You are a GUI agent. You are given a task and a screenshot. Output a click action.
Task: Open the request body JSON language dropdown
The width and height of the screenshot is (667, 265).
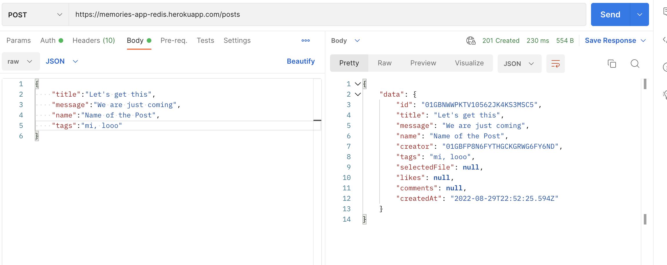point(62,61)
